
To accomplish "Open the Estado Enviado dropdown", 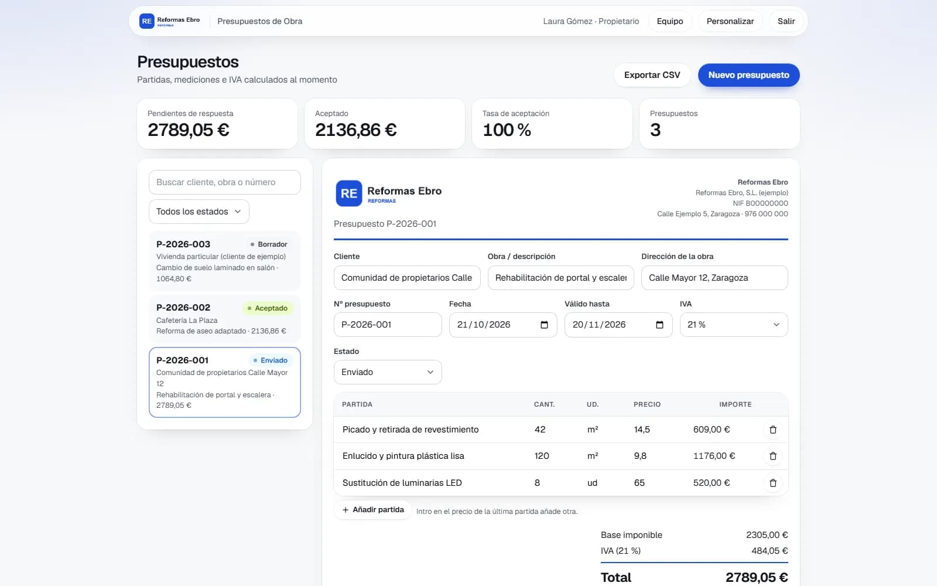I will pos(388,372).
